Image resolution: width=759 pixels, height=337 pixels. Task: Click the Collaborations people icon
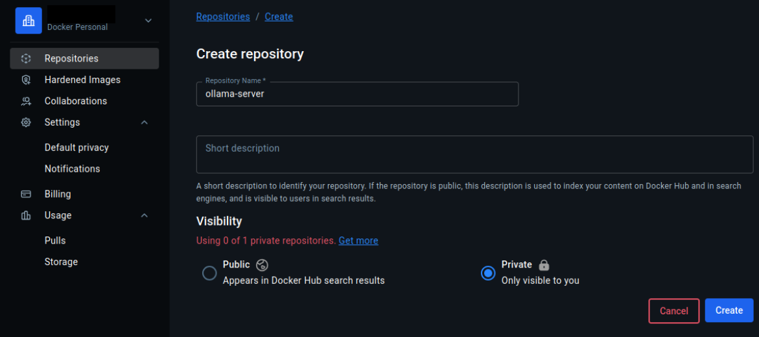tap(26, 101)
